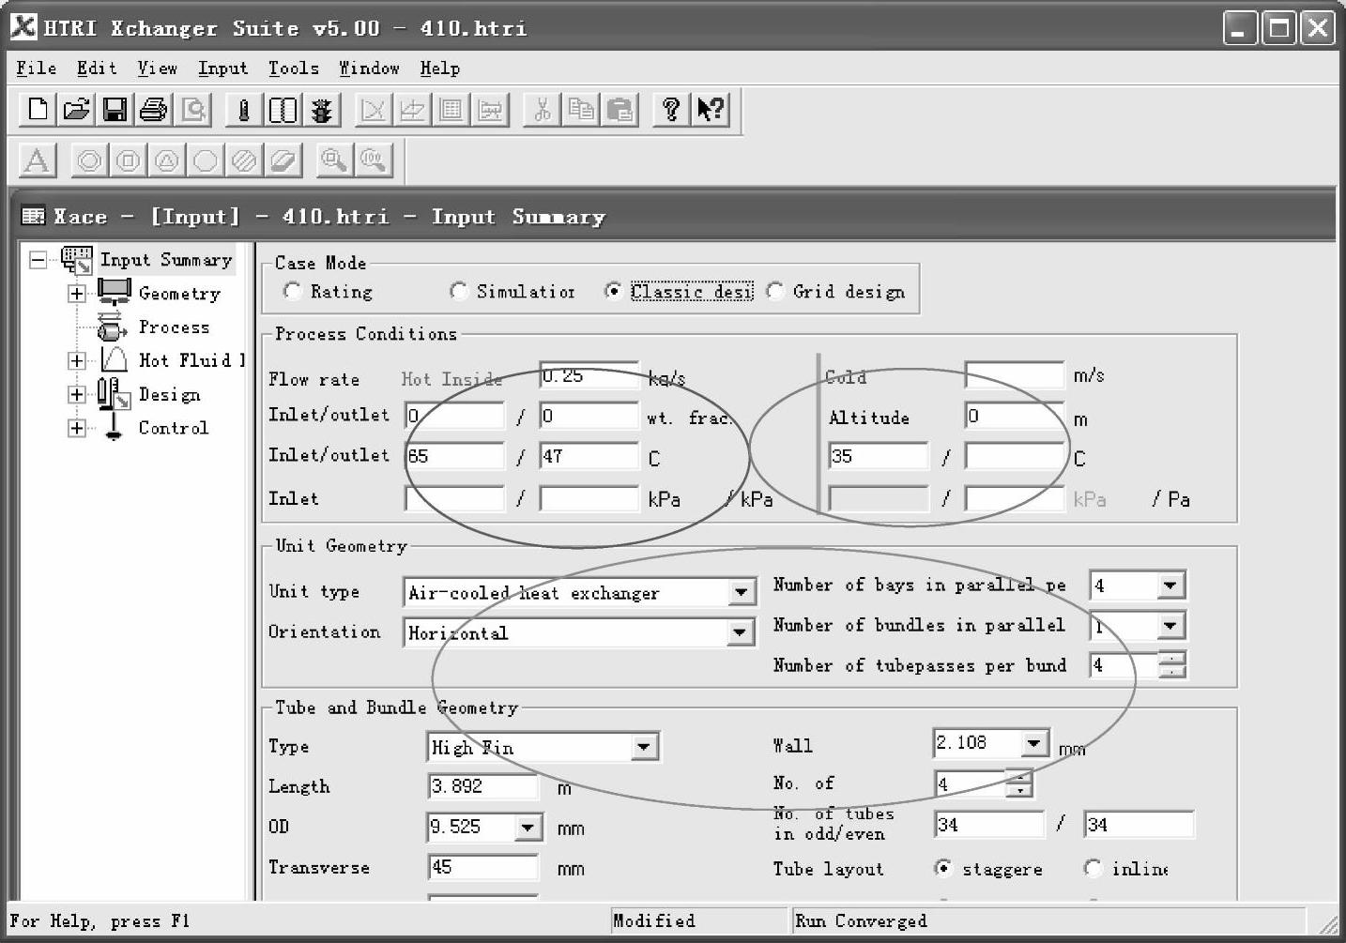
Task: Copy using the two-pages icon
Action: click(x=581, y=110)
